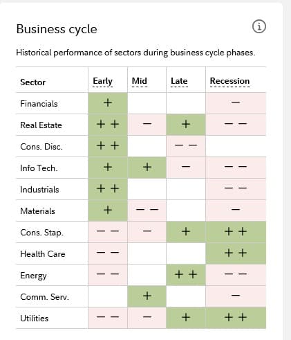Select the Health Care sector label
This screenshot has width=291, height=340.
43,254
